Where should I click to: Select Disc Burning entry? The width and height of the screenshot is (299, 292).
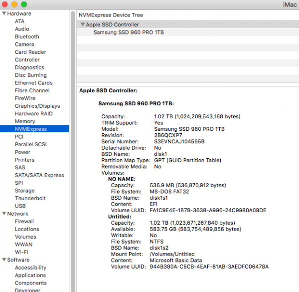(x=31, y=75)
